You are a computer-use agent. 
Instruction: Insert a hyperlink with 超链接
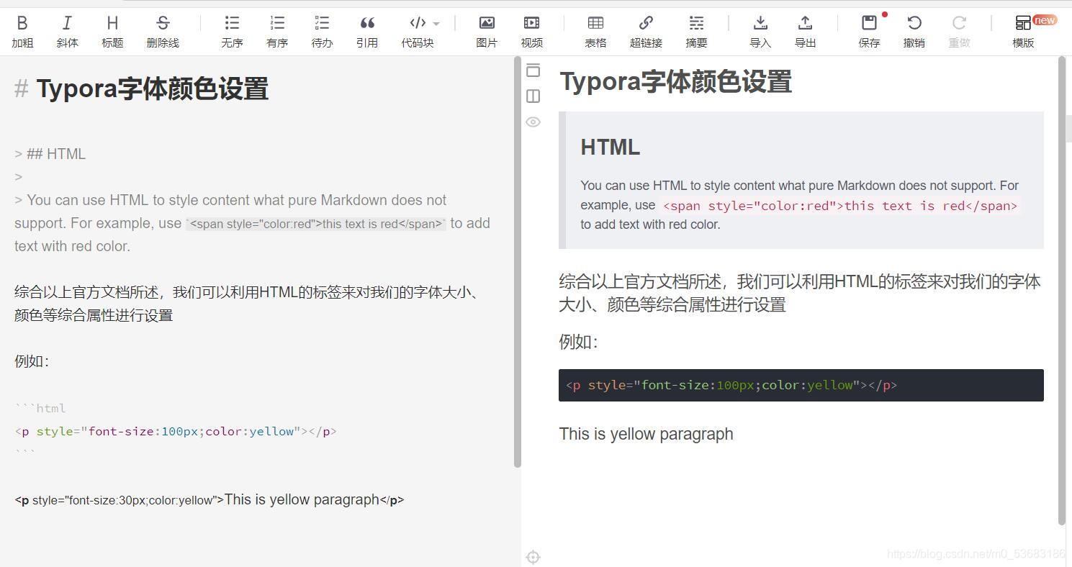[646, 32]
